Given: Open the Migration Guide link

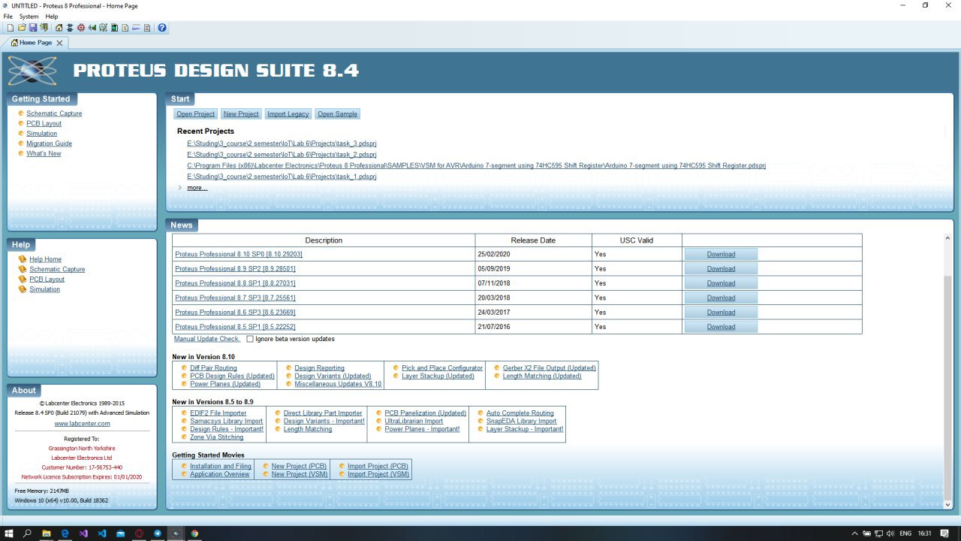Looking at the screenshot, I should pos(49,144).
